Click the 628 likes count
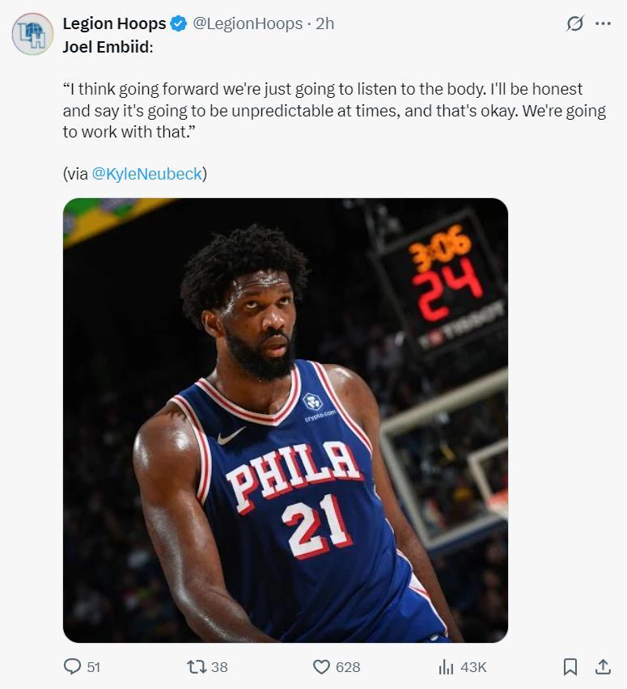The image size is (627, 689). pos(348,667)
